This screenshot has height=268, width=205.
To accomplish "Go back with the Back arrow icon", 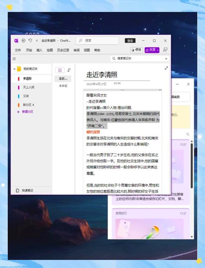I will coord(23,41).
